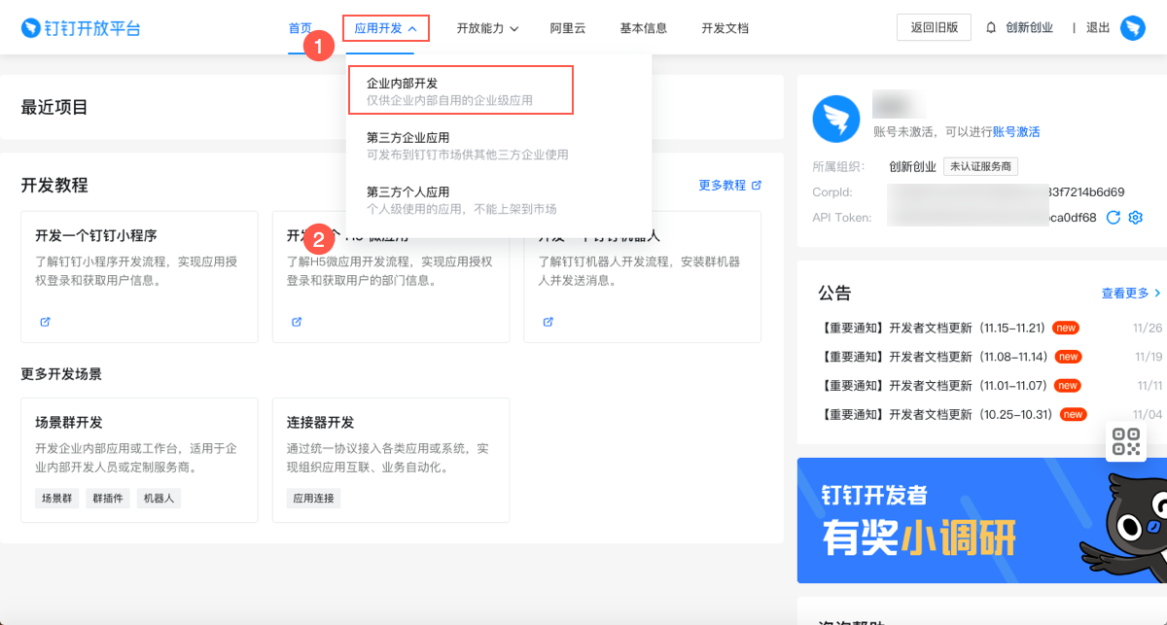Go to the 首页 tab
The image size is (1167, 625).
(x=301, y=28)
